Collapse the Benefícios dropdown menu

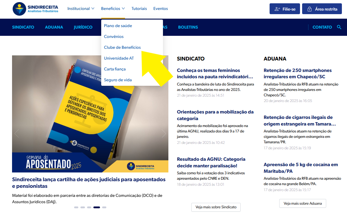[113, 9]
